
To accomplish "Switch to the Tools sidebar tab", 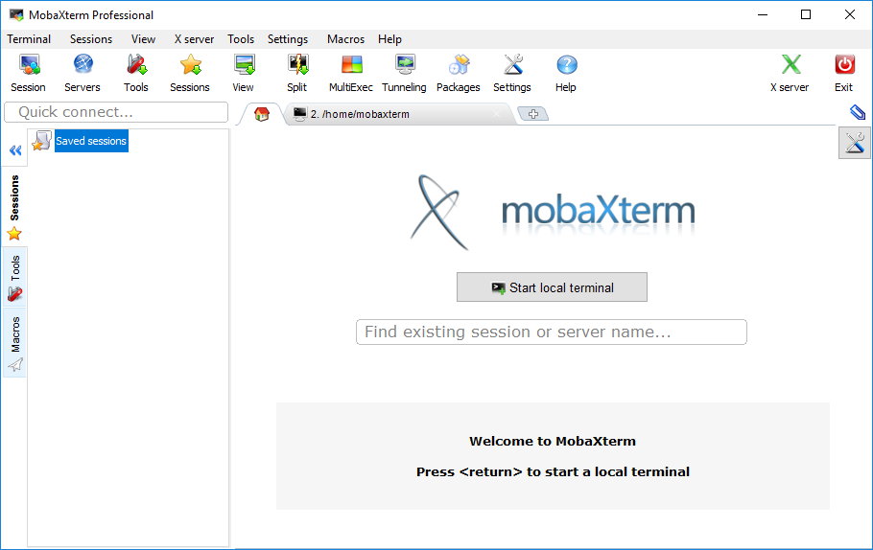I will [14, 278].
